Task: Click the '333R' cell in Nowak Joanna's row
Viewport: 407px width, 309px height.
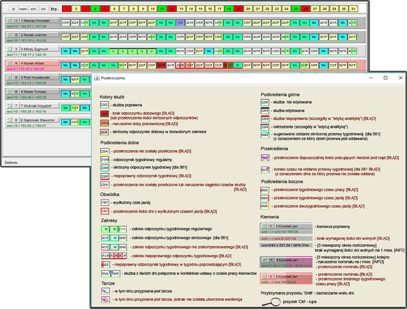Action: point(180,37)
